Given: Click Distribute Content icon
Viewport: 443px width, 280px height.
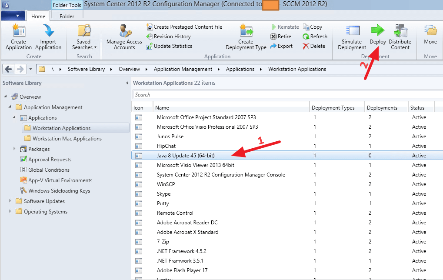Looking at the screenshot, I should [x=400, y=30].
